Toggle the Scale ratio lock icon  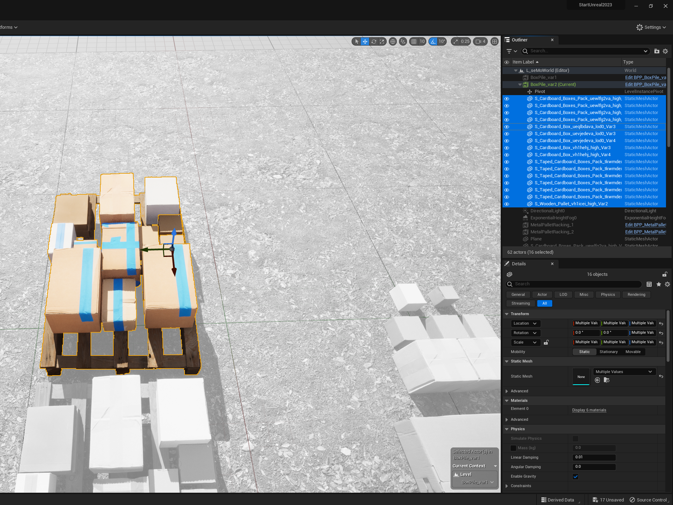(546, 343)
